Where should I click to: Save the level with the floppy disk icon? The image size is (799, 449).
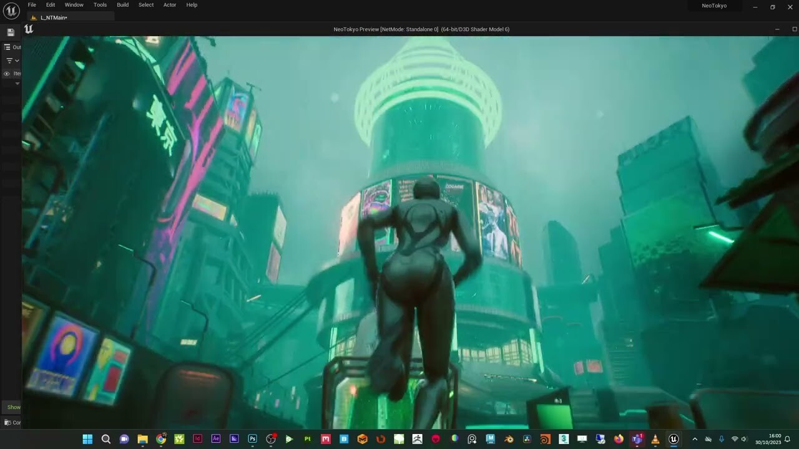tap(11, 32)
